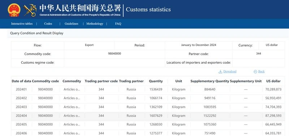
Task: Click supplementary quantity 949116
Action: tap(210, 98)
